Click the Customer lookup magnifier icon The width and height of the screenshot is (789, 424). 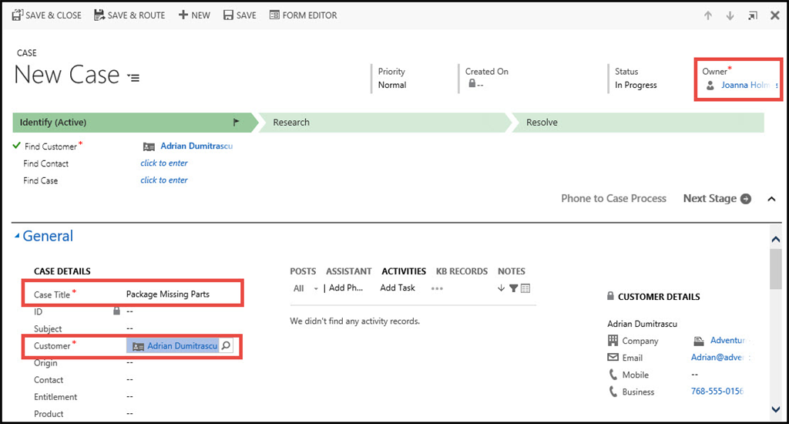click(227, 346)
